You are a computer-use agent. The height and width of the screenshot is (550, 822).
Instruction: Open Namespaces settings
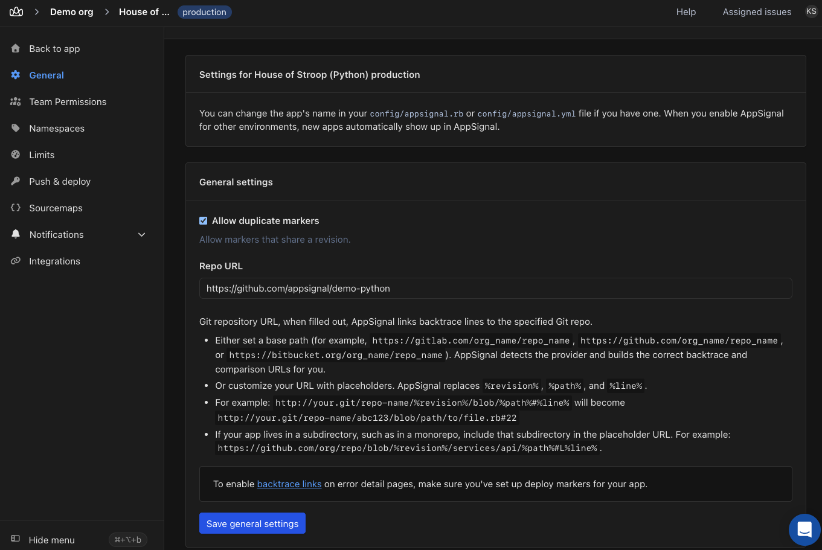coord(57,128)
